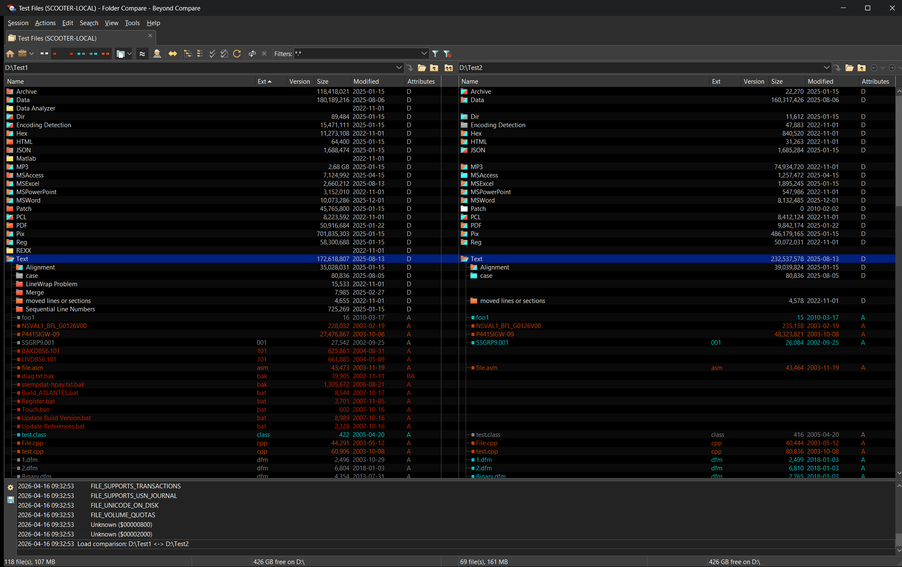Toggle the file filters funnel
The height and width of the screenshot is (567, 902).
click(x=435, y=54)
